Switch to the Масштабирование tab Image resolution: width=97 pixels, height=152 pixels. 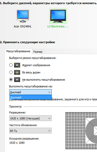click(x=18, y=51)
